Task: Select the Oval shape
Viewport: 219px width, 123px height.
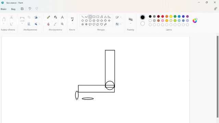Action: (90, 17)
